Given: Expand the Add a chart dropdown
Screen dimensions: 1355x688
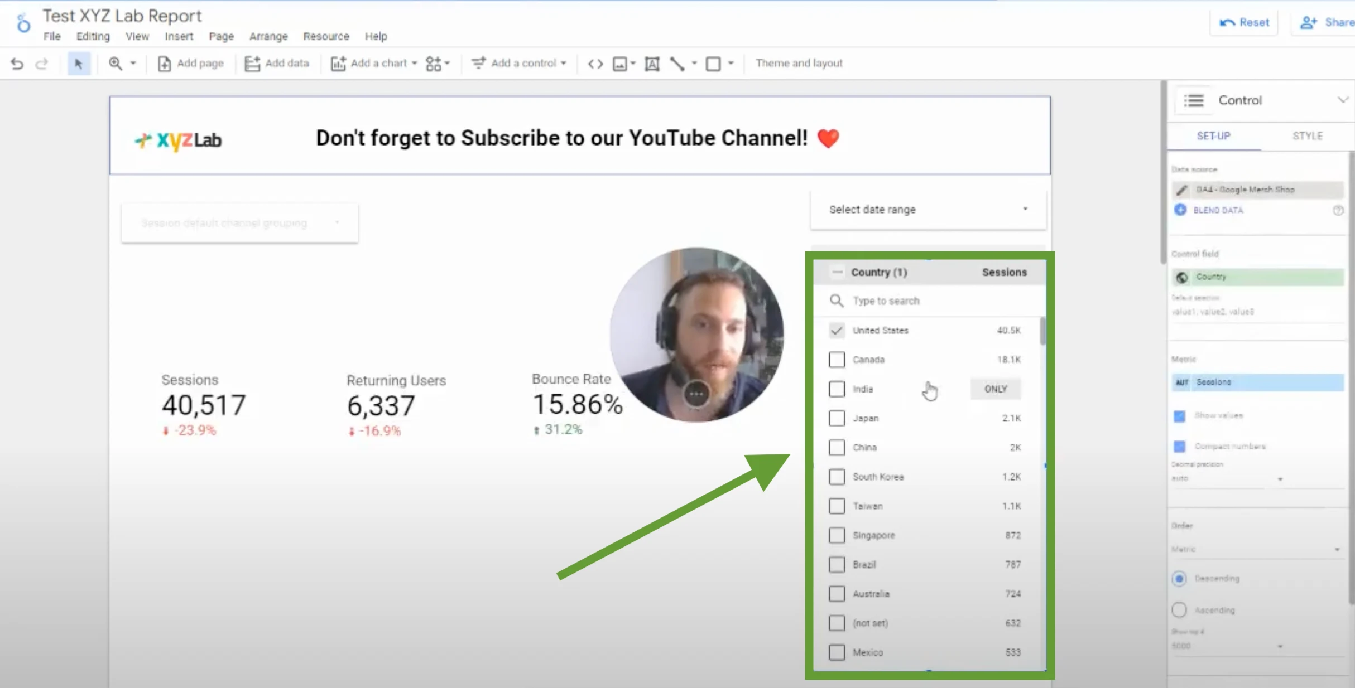Looking at the screenshot, I should (x=414, y=64).
